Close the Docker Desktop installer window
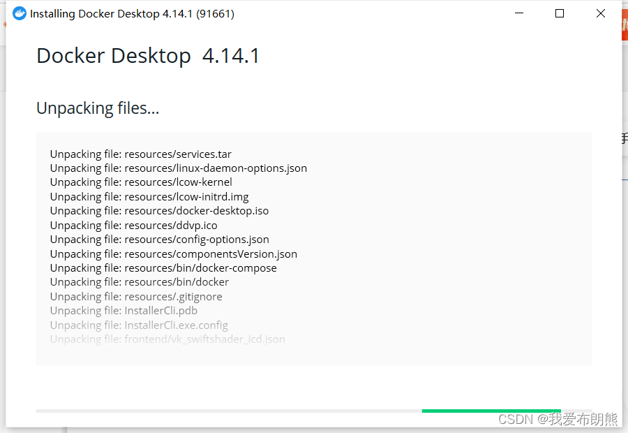The image size is (628, 433). (x=600, y=13)
